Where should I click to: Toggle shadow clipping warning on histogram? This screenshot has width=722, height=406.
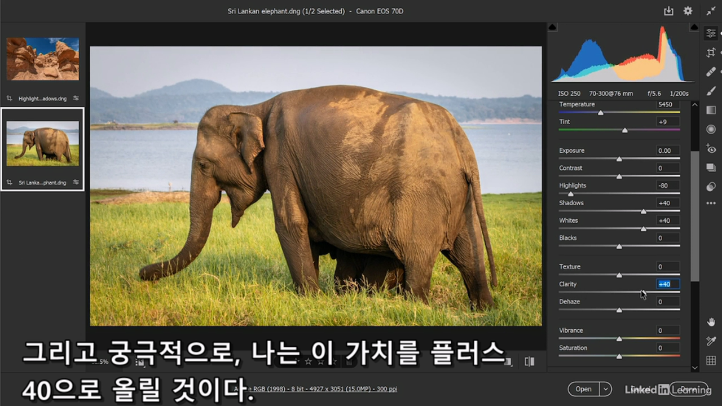point(552,27)
